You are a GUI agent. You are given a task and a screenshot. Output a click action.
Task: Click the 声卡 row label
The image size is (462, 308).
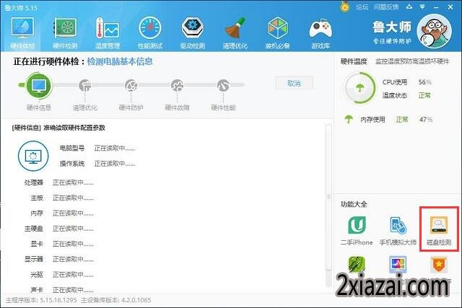point(37,290)
